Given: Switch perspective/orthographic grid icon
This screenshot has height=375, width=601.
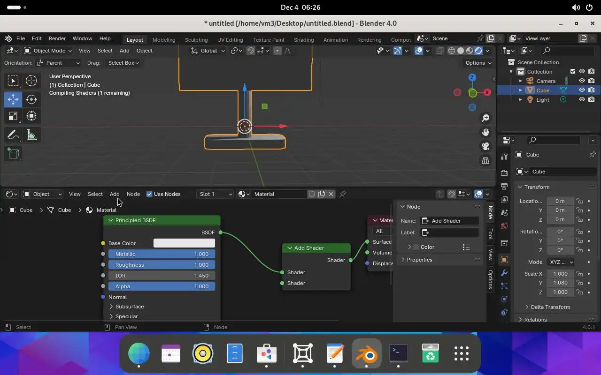Looking at the screenshot, I should pyautogui.click(x=485, y=160).
